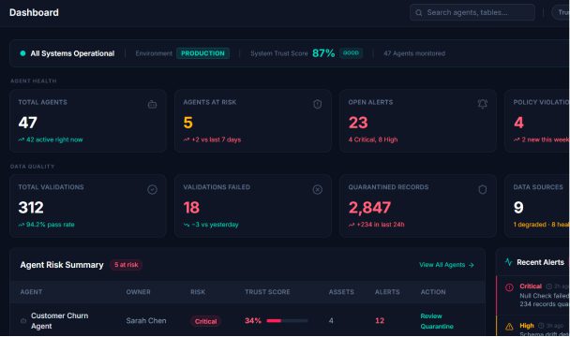Click the shield icon in Agents at Risk card

click(x=318, y=104)
